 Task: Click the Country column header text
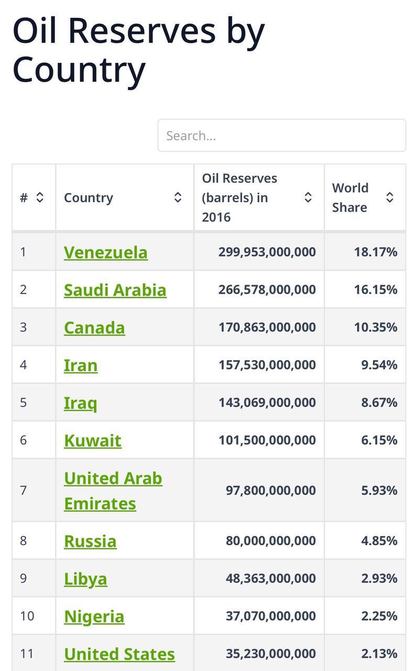point(88,198)
